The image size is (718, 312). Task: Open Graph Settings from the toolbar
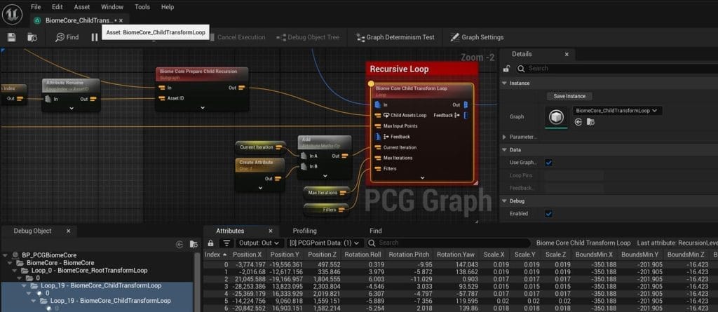[x=477, y=37]
